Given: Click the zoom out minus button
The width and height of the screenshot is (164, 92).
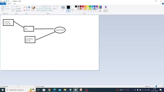Looking at the screenshot, I should click(x=150, y=86).
